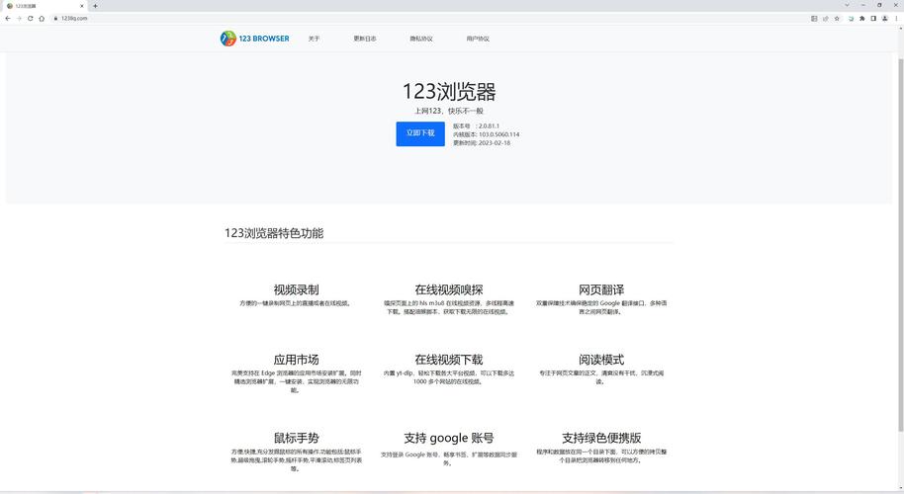
Task: Click the share icon in the address bar
Action: pos(826,19)
